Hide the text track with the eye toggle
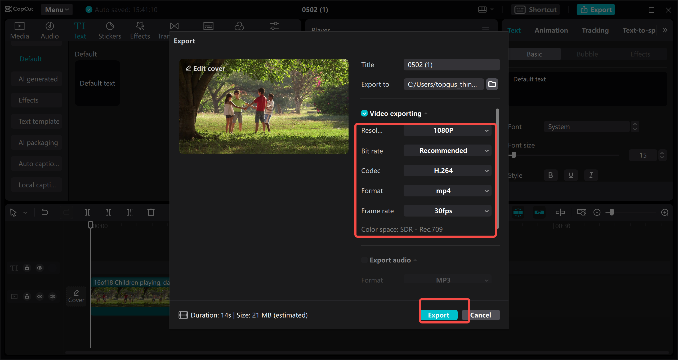The width and height of the screenshot is (678, 360). point(40,268)
